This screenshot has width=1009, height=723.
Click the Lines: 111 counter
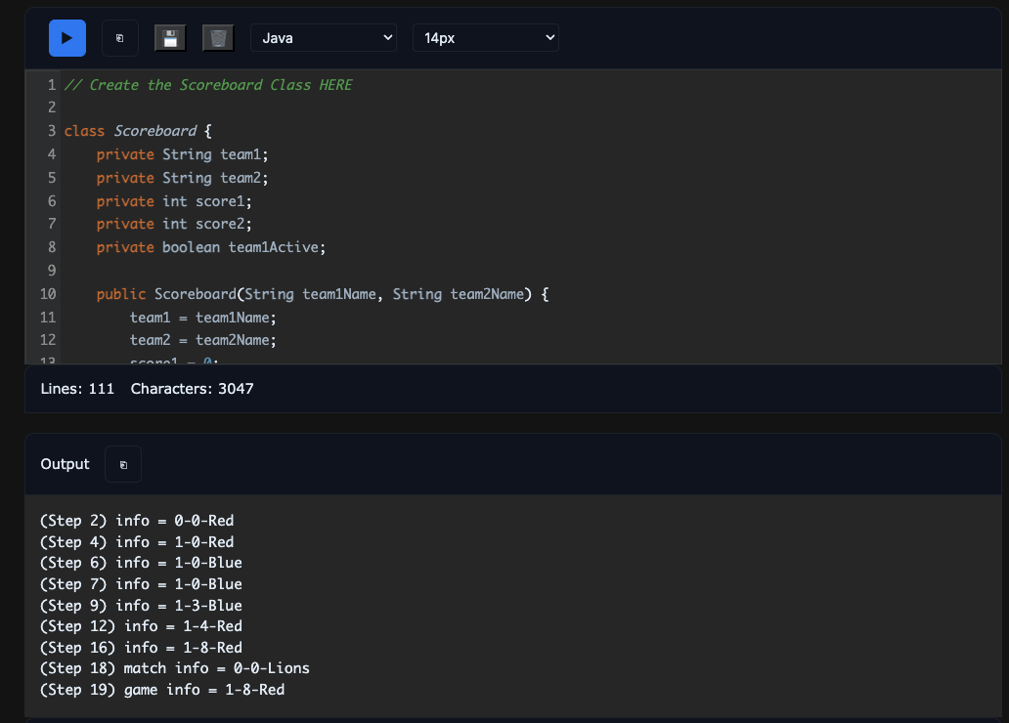coord(77,389)
